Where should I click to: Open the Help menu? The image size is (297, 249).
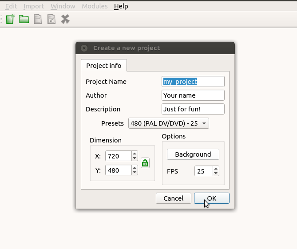pos(121,6)
